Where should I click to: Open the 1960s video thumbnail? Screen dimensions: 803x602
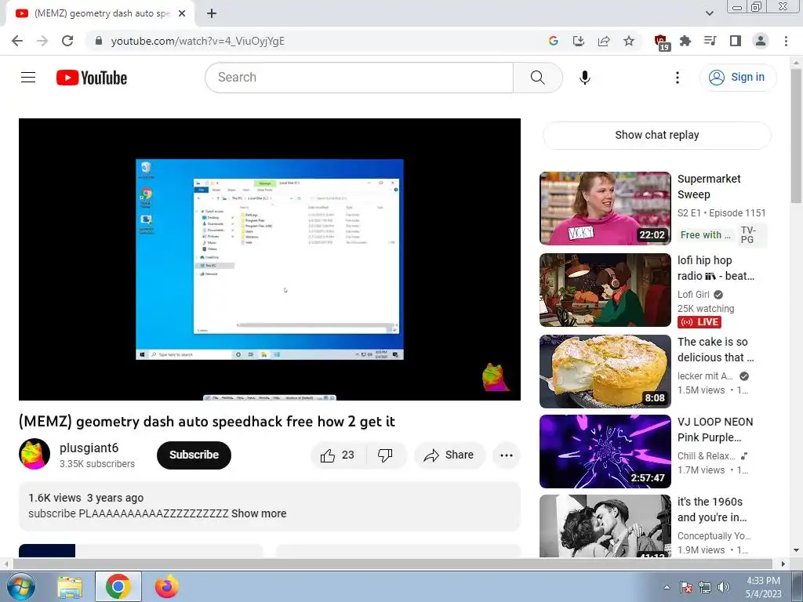605,526
